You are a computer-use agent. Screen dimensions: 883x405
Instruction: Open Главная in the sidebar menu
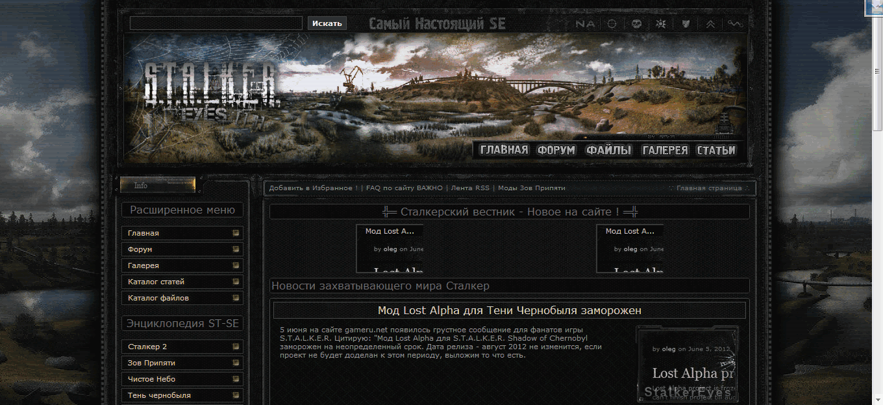point(182,233)
